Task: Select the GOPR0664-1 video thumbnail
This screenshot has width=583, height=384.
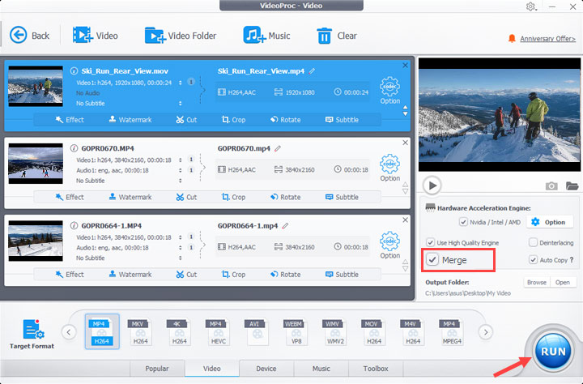Action: [x=36, y=241]
